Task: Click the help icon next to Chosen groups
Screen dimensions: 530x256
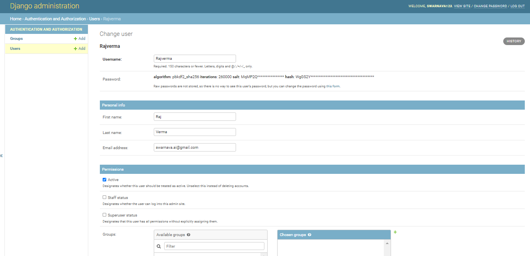Action: (x=310, y=235)
